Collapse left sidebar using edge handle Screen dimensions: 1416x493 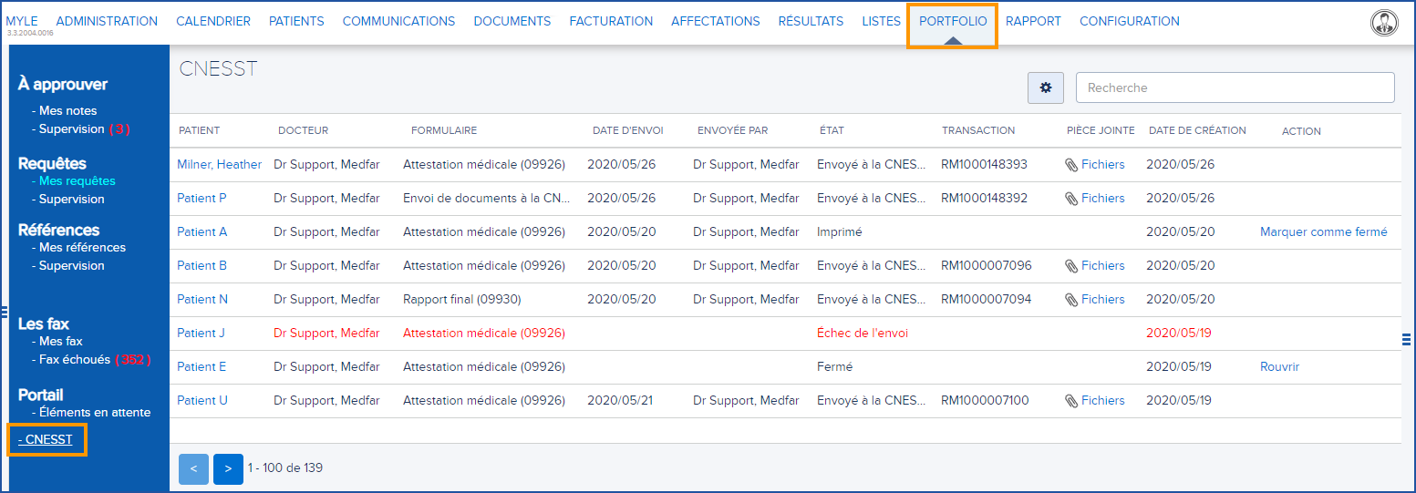click(x=5, y=312)
